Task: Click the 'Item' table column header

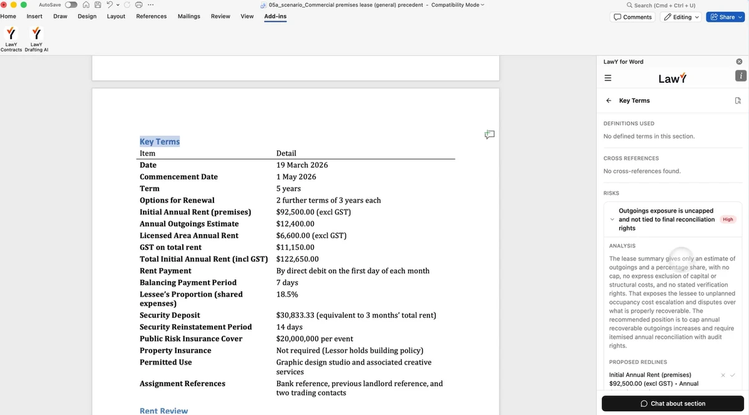Action: (x=147, y=153)
